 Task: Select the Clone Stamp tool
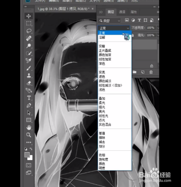point(29,76)
